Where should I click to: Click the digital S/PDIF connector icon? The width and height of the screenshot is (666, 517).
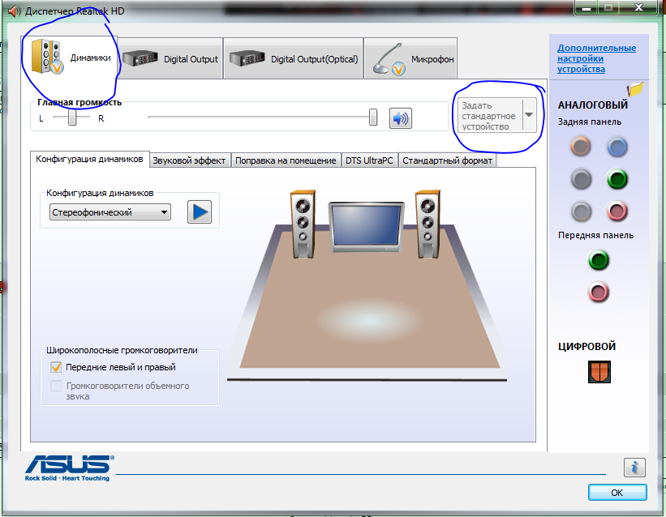599,372
